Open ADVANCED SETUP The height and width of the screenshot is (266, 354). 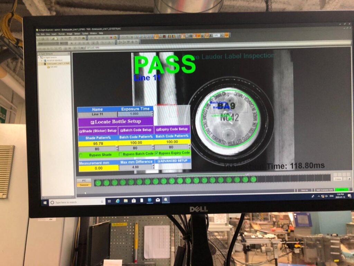coord(173,161)
